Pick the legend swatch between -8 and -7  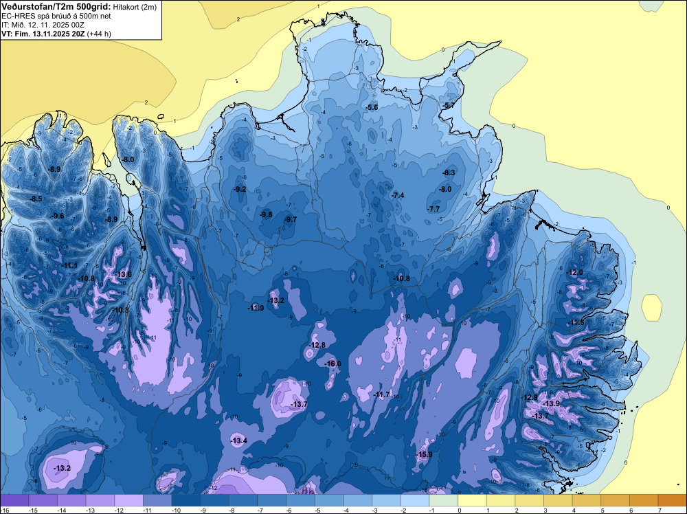[243, 500]
